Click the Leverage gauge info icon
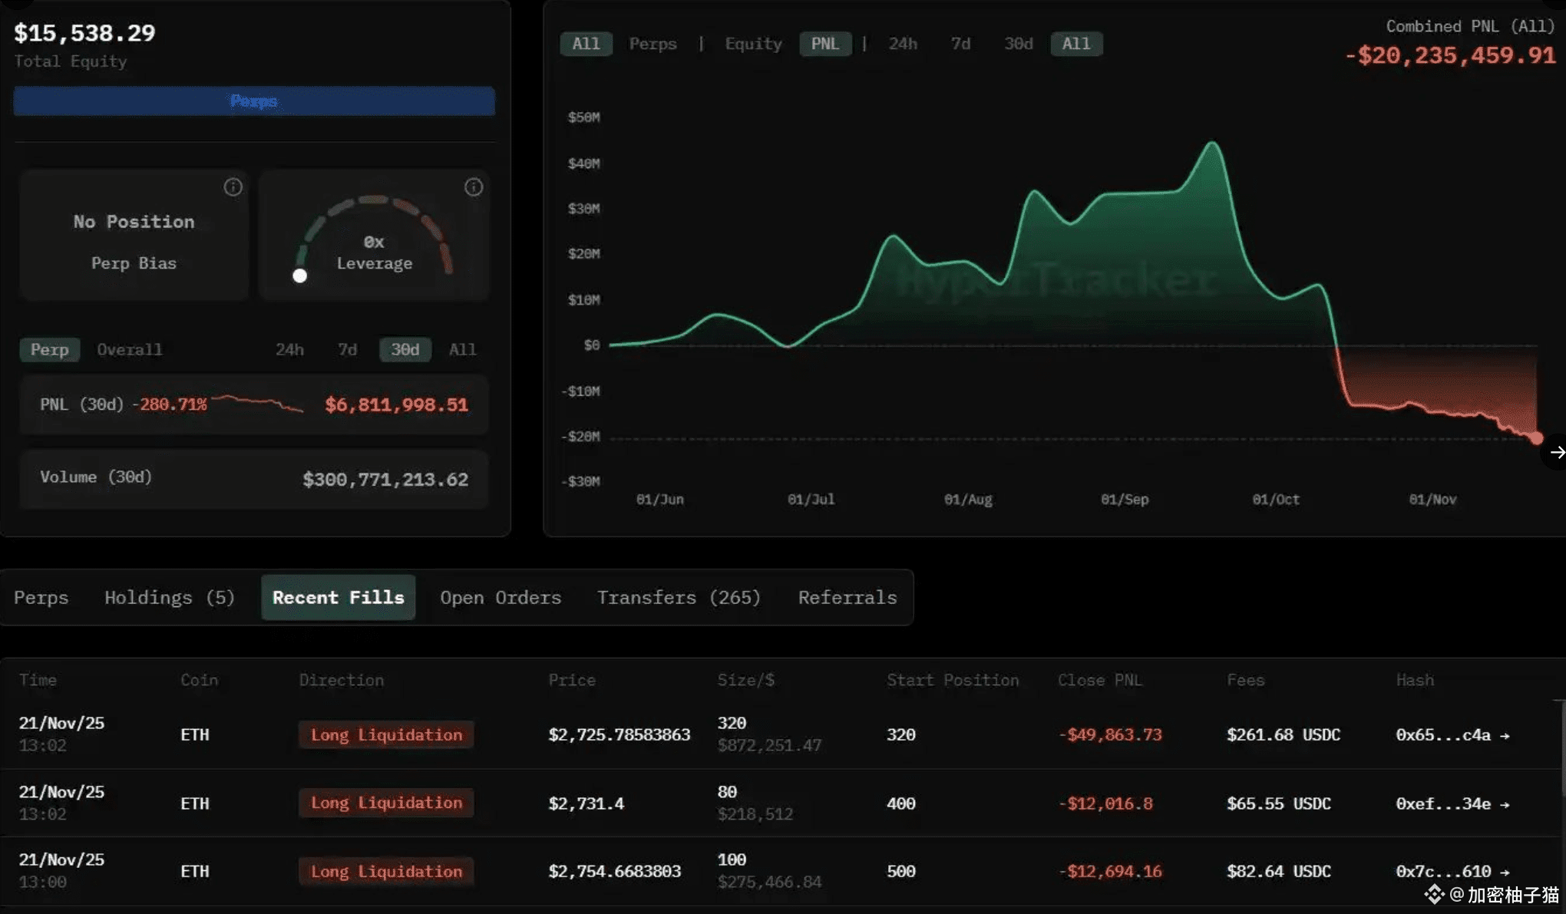 pos(474,187)
